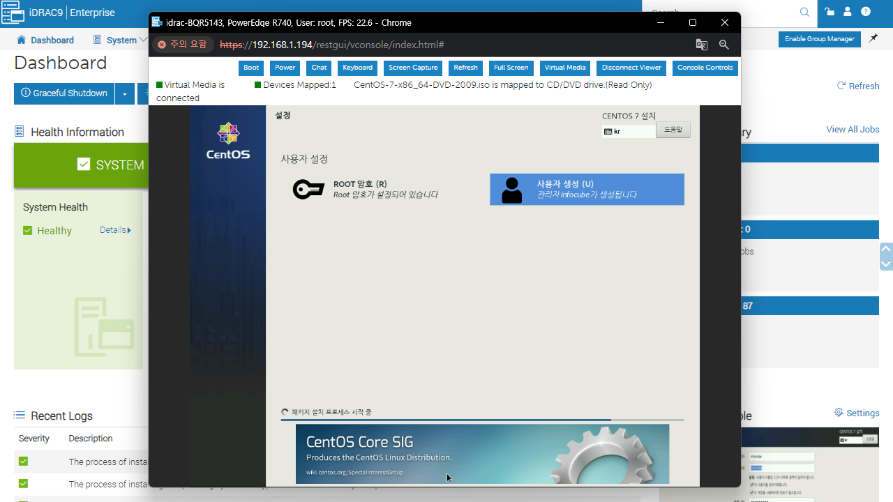Click the installer progress bar
This screenshot has width=893, height=502.
(x=482, y=420)
